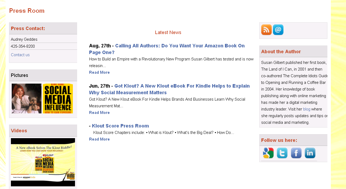This screenshot has height=189, width=346.
Task: Open the Facebook follow icon
Action: pyautogui.click(x=296, y=153)
